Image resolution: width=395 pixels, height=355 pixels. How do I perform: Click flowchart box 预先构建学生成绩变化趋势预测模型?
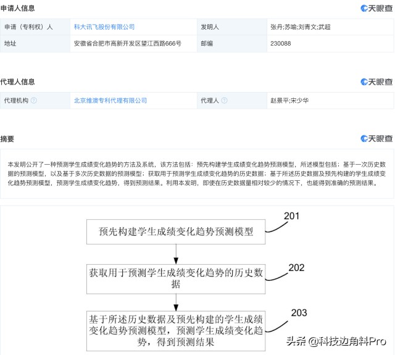[x=176, y=232]
